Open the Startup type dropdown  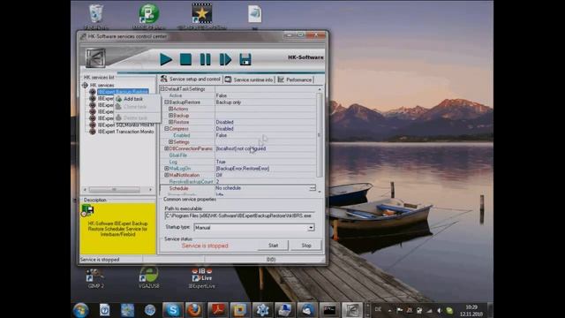tap(311, 228)
